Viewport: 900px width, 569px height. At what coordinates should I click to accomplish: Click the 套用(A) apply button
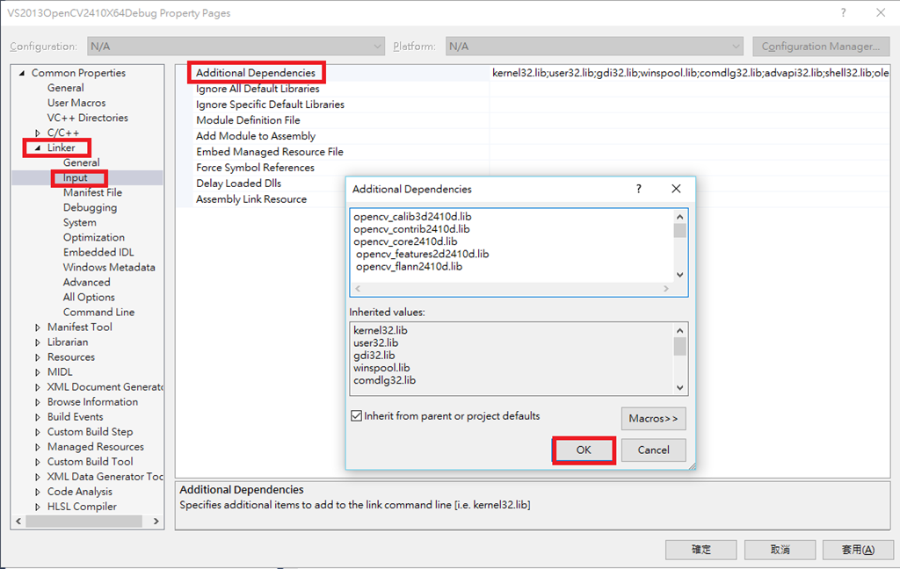click(858, 550)
